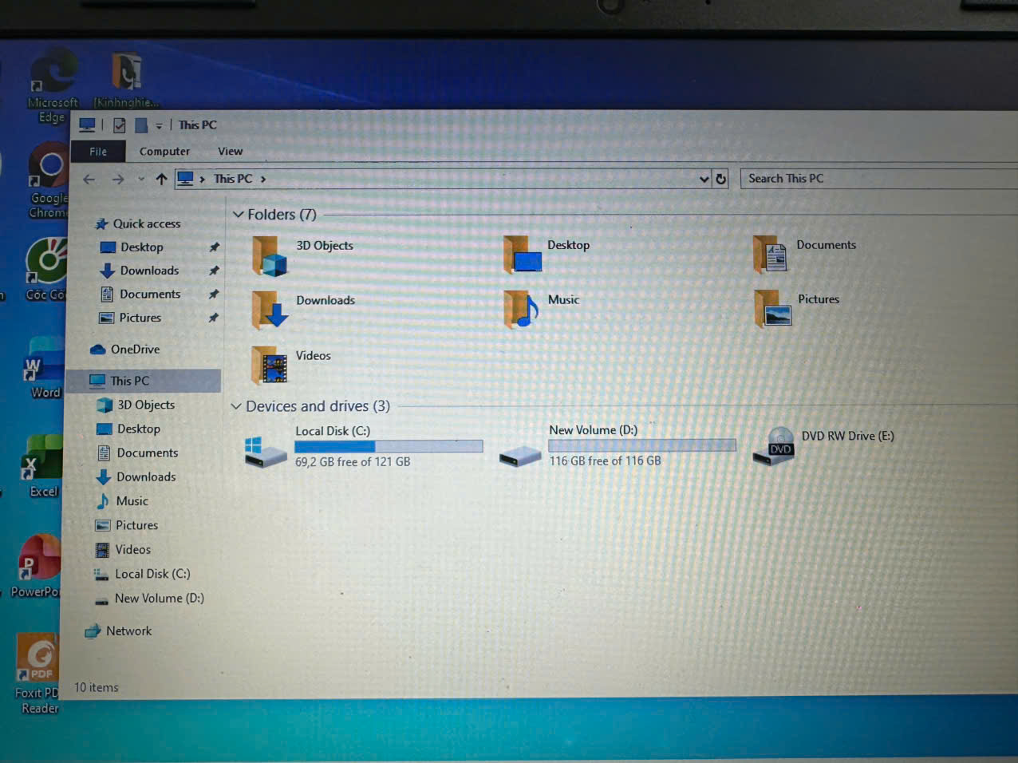
Task: Refresh the This PC view
Action: [721, 179]
